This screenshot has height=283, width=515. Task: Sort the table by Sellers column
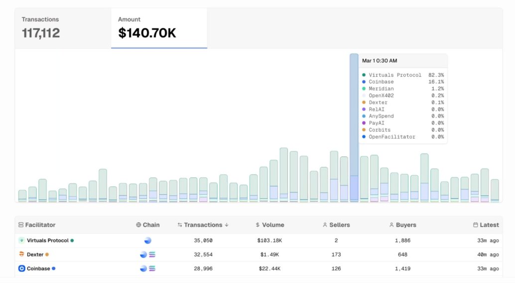click(x=336, y=225)
